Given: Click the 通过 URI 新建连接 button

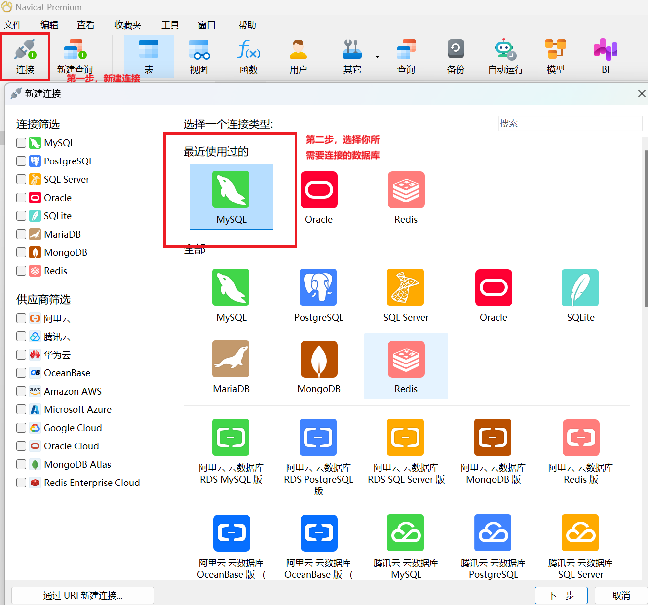Looking at the screenshot, I should pos(83,595).
